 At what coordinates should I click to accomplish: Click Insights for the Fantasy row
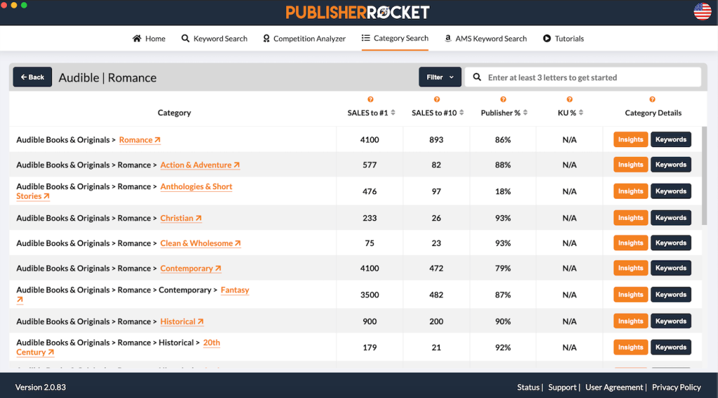click(x=630, y=294)
